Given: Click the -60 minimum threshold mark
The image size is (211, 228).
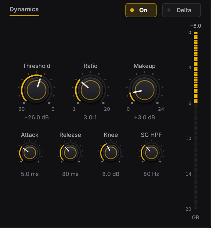Looking at the screenshot, I should pos(20,109).
